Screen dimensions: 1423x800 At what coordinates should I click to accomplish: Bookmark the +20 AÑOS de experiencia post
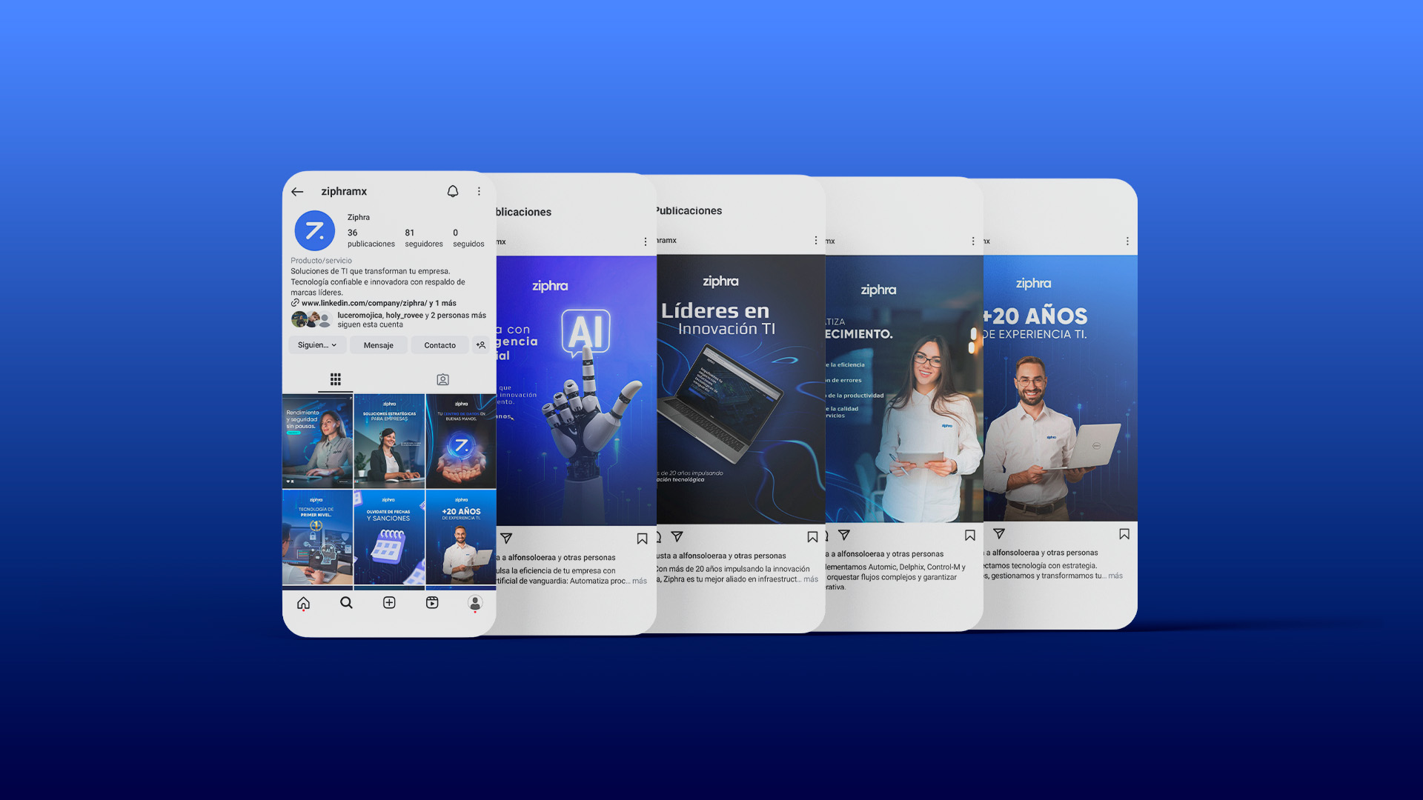pos(1124,534)
